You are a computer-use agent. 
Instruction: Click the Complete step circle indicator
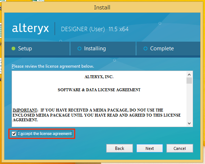tap(145, 49)
